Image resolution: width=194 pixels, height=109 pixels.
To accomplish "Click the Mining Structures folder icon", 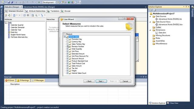I will click(x=154, y=35).
